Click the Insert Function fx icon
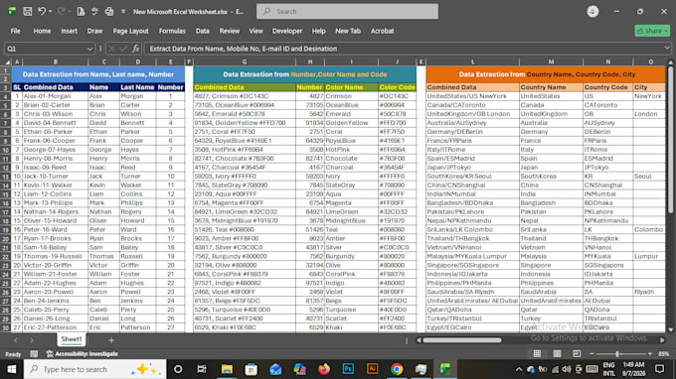 [x=136, y=49]
